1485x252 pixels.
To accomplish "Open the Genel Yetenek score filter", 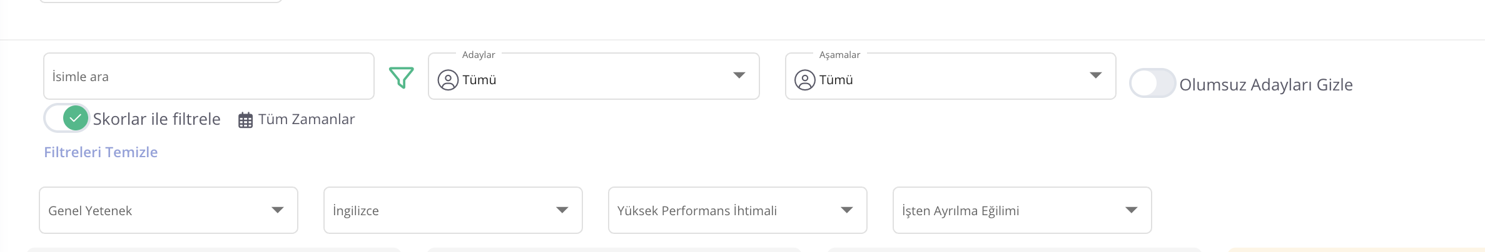I will coord(168,211).
